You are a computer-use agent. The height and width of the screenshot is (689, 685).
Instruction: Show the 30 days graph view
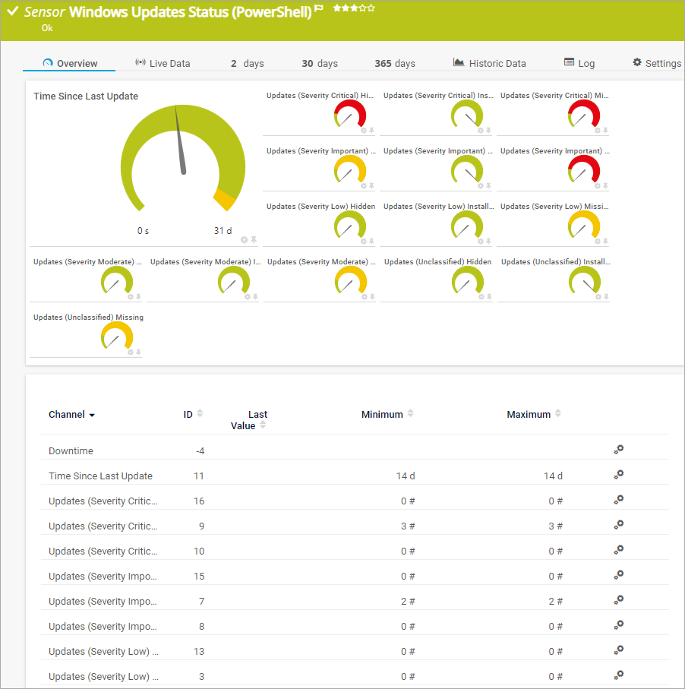tap(320, 64)
